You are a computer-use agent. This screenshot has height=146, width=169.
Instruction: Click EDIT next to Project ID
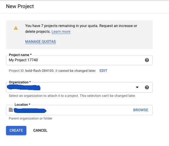point(103,71)
